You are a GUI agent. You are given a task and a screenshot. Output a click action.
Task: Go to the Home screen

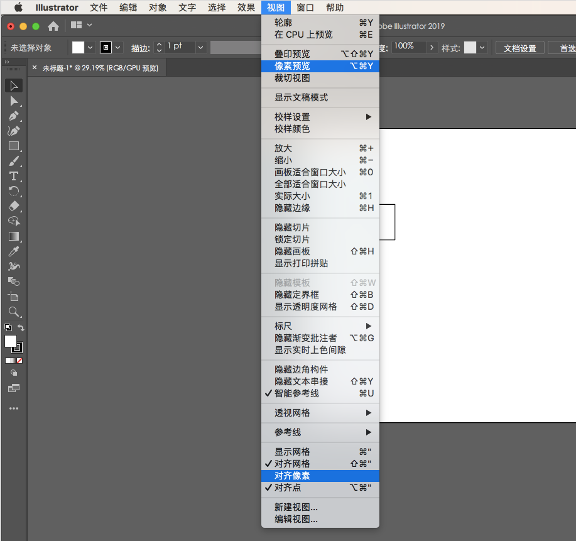pos(53,26)
